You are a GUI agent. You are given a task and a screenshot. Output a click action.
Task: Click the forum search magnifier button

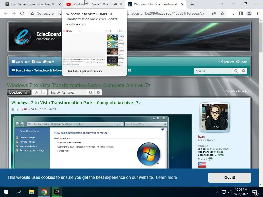(236, 71)
